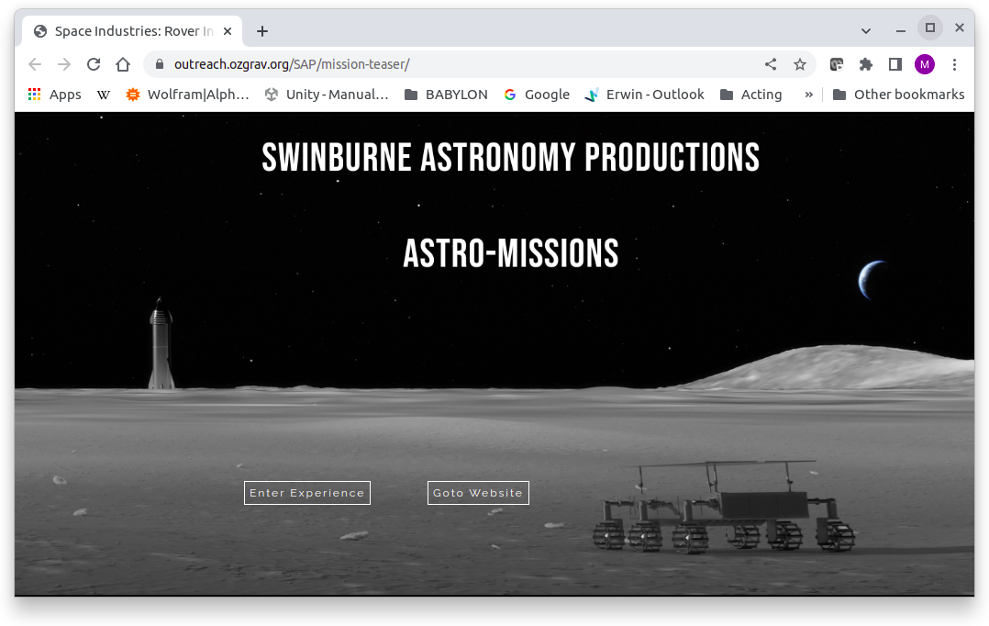Reload the mission-teaser page
Image resolution: width=989 pixels, height=626 pixels.
point(94,64)
